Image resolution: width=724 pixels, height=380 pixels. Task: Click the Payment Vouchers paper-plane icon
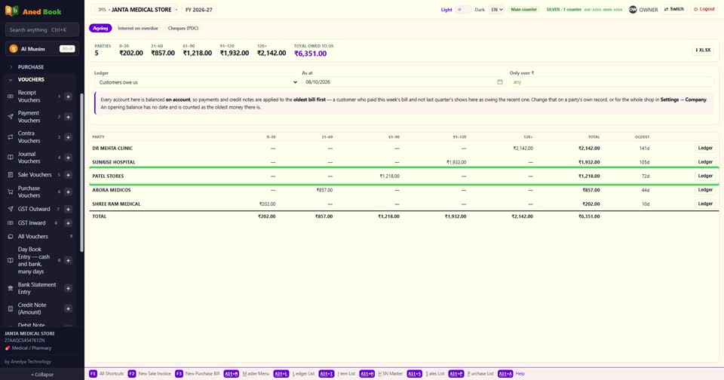[11, 117]
